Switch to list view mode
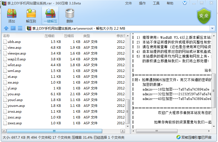 pos(20,28)
